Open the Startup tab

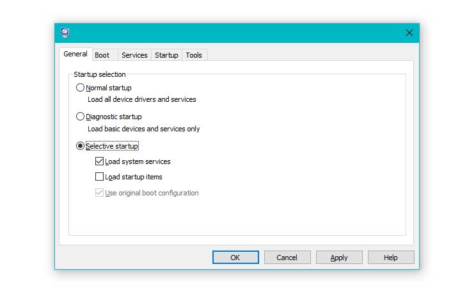click(x=166, y=55)
